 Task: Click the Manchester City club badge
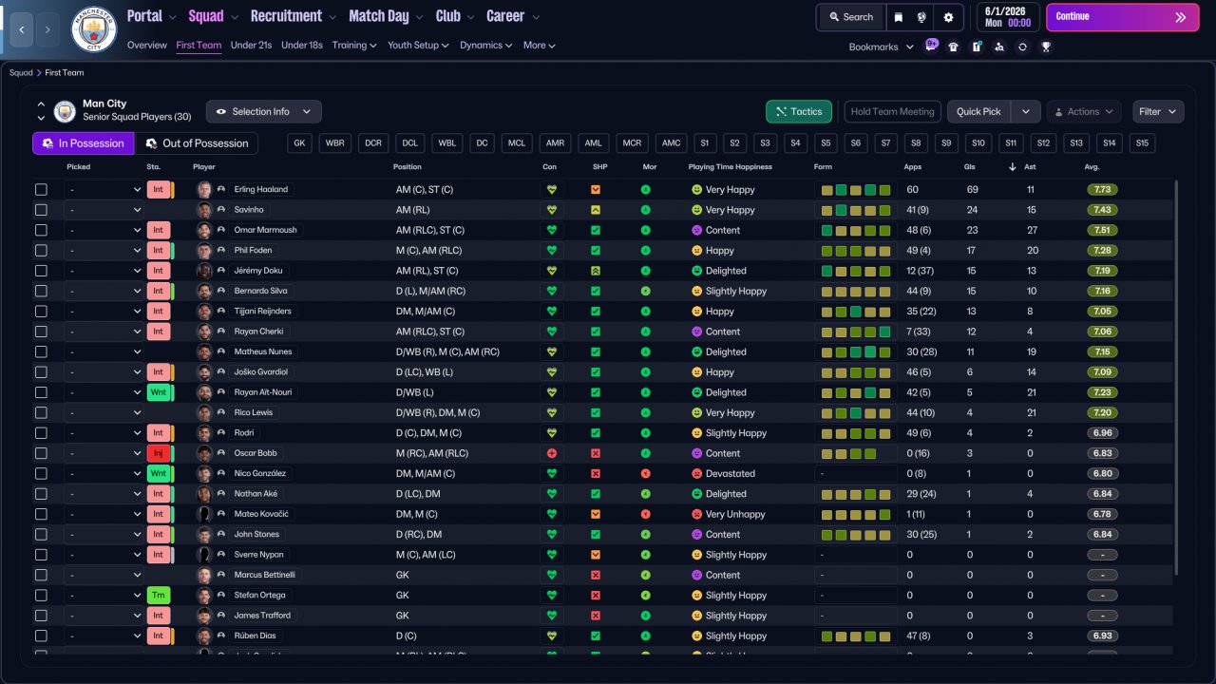(x=93, y=29)
